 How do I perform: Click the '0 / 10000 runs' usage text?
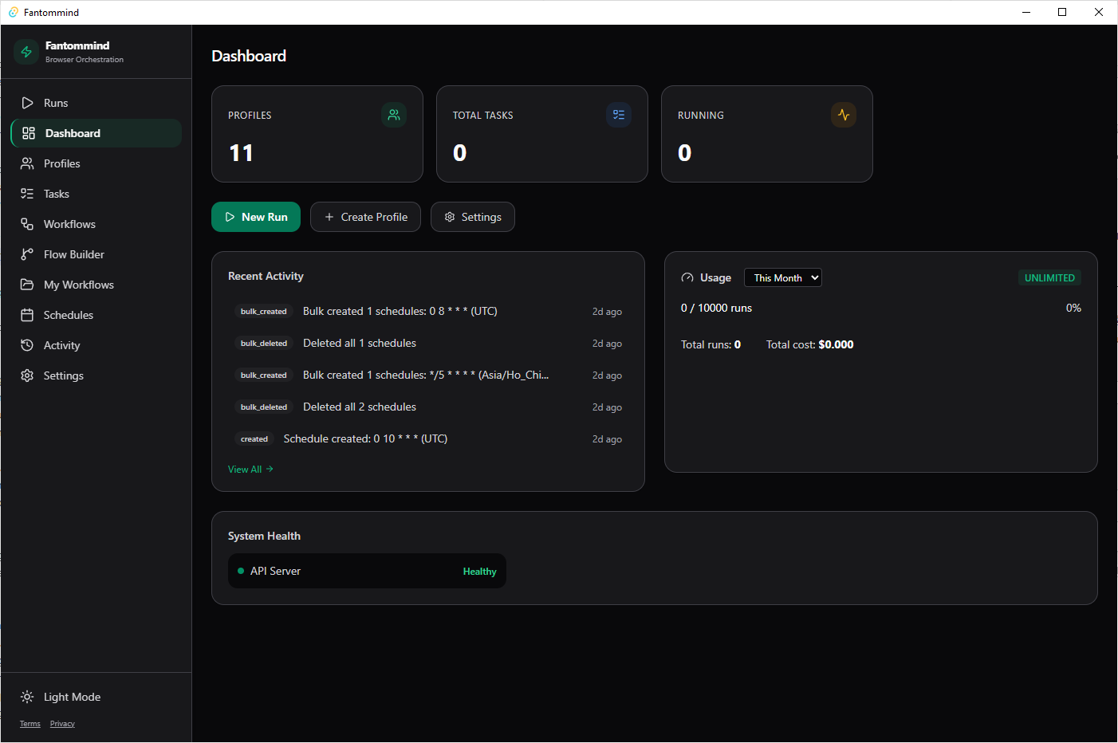tap(716, 308)
